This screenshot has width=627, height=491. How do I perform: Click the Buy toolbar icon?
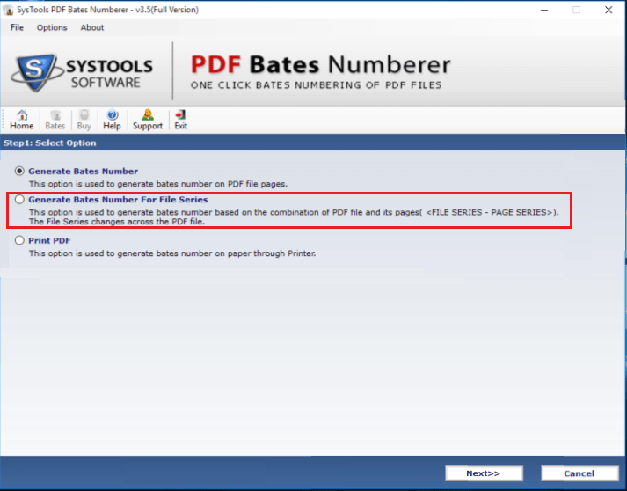click(84, 120)
